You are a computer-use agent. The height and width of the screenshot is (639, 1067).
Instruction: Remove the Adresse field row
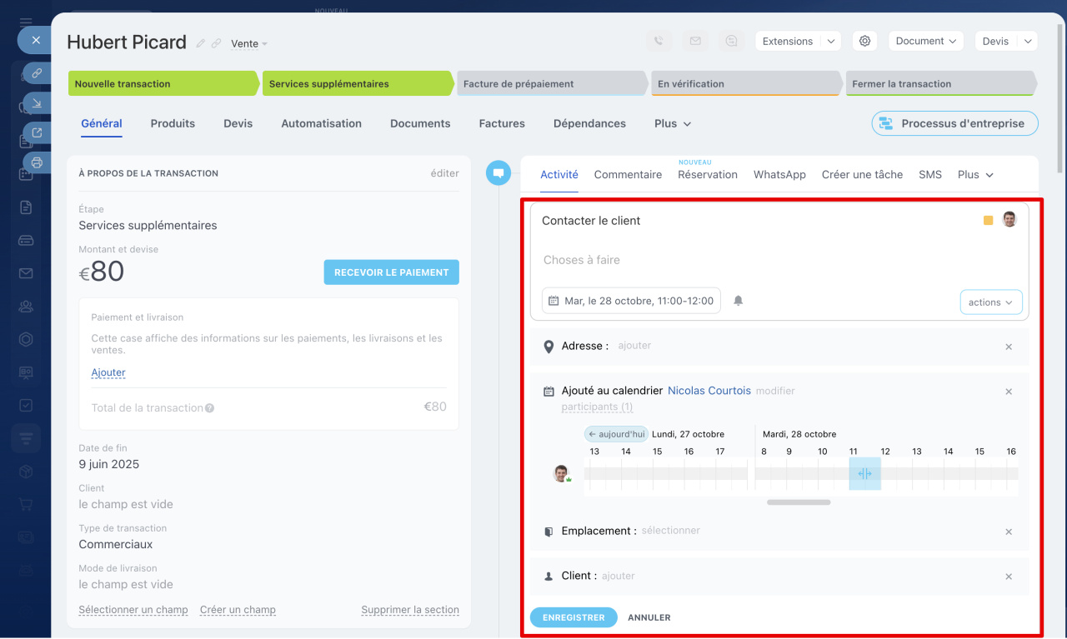[x=1009, y=347]
